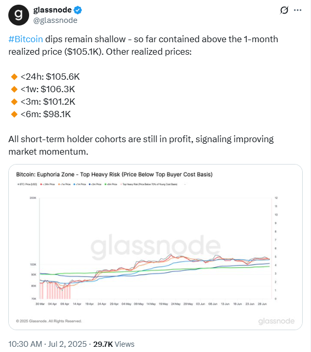Click the glassnode logo in chart footer
The height and width of the screenshot is (352, 311).
pyautogui.click(x=276, y=321)
